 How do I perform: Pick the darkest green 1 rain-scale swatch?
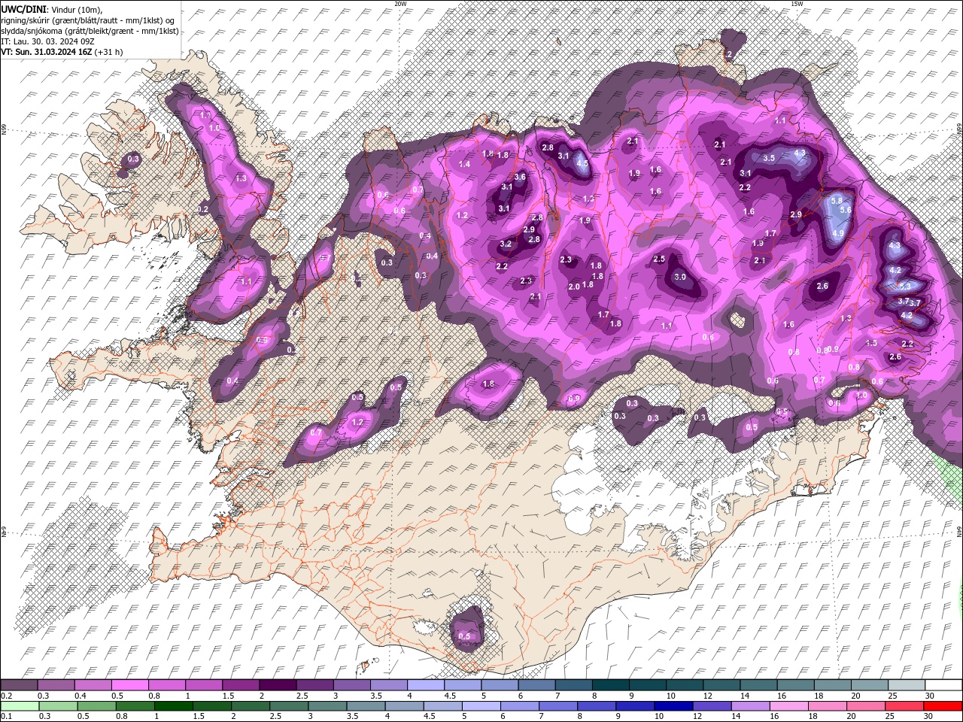click(x=173, y=705)
